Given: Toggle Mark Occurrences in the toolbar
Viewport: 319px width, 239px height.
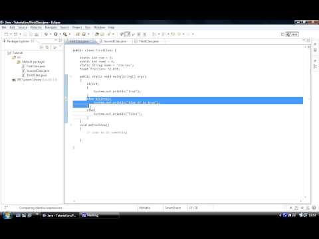Looking at the screenshot, I should coord(127,34).
